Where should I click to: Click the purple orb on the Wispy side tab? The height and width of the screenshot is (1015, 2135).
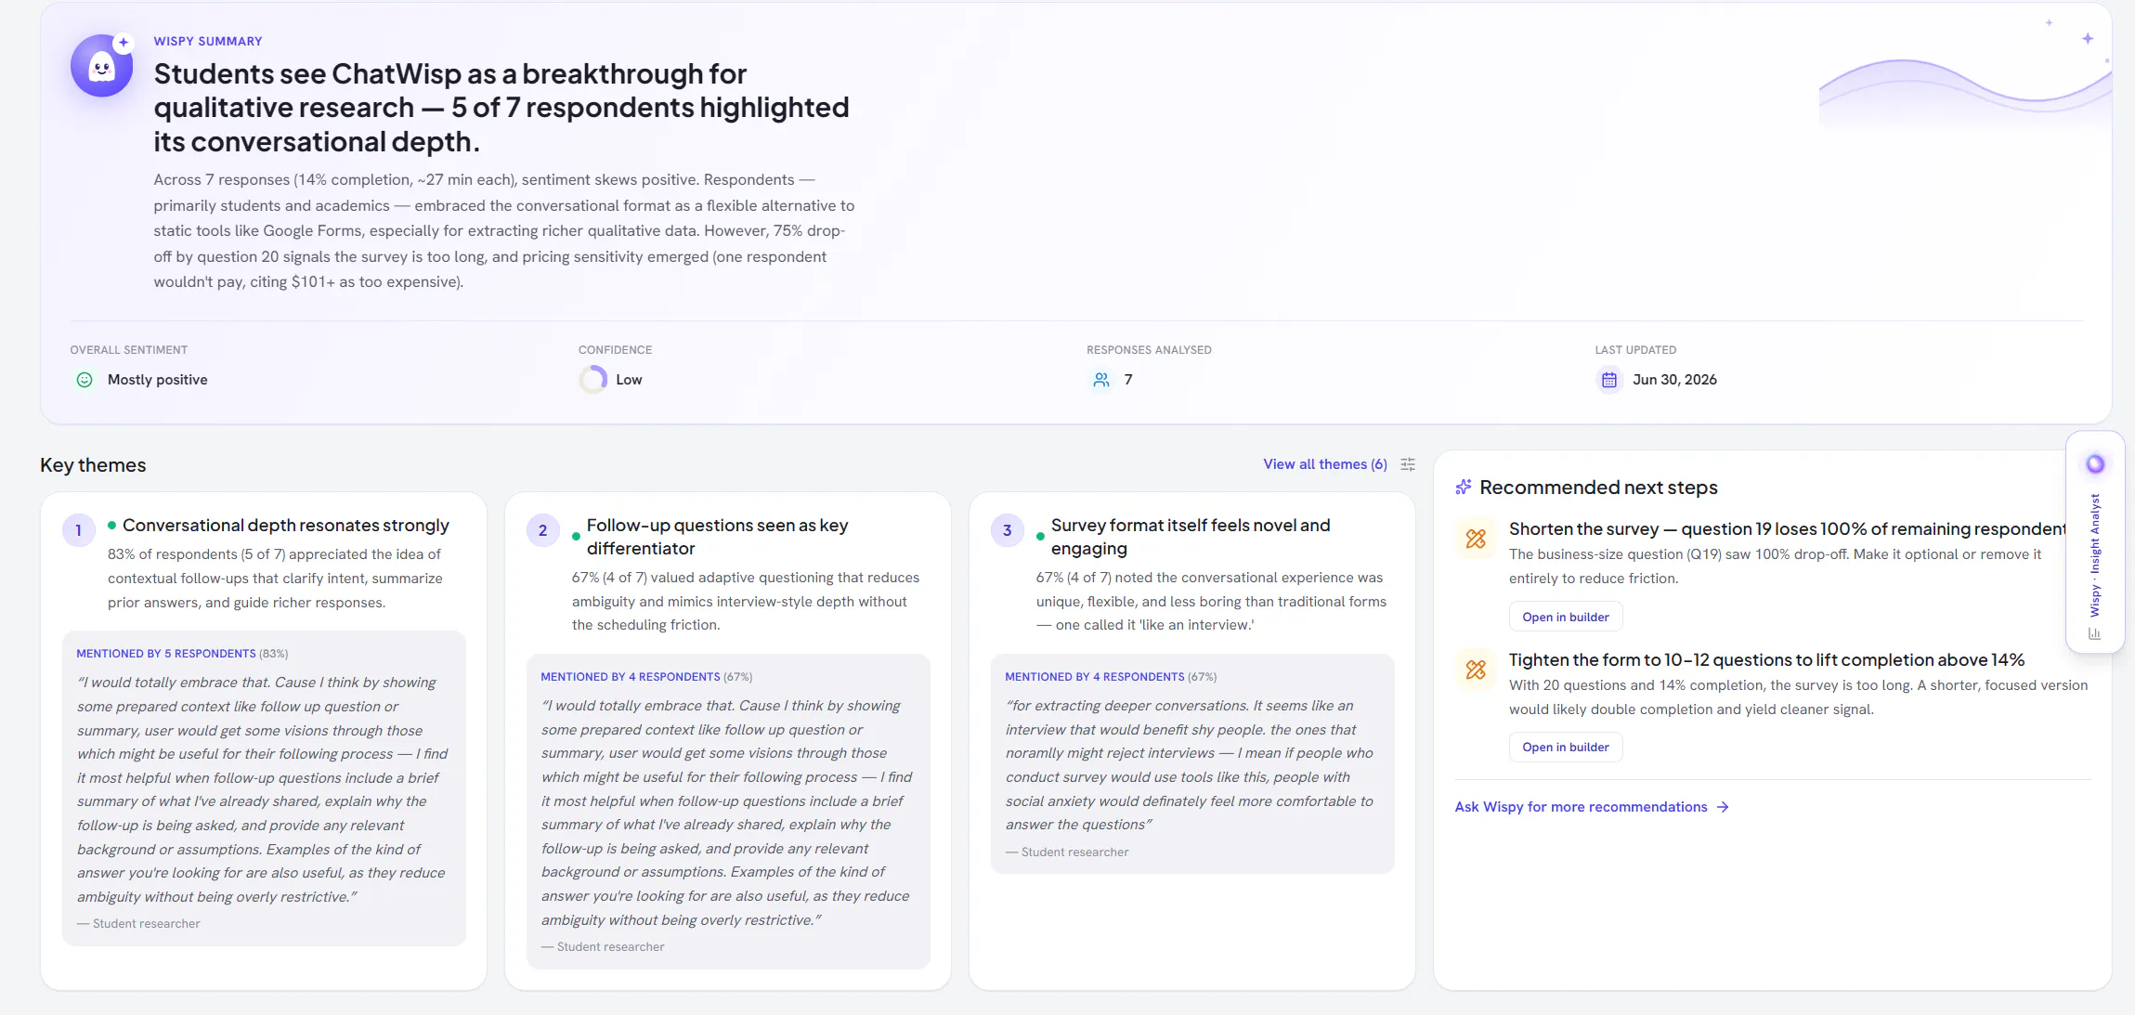[2095, 464]
